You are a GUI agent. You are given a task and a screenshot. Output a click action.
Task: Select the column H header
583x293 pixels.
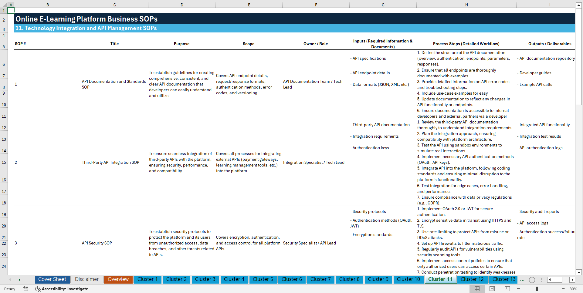click(x=466, y=5)
